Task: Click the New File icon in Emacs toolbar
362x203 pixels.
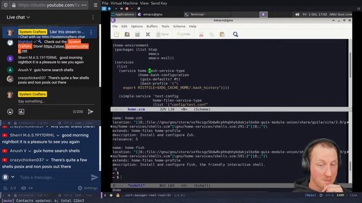Action: [117, 34]
